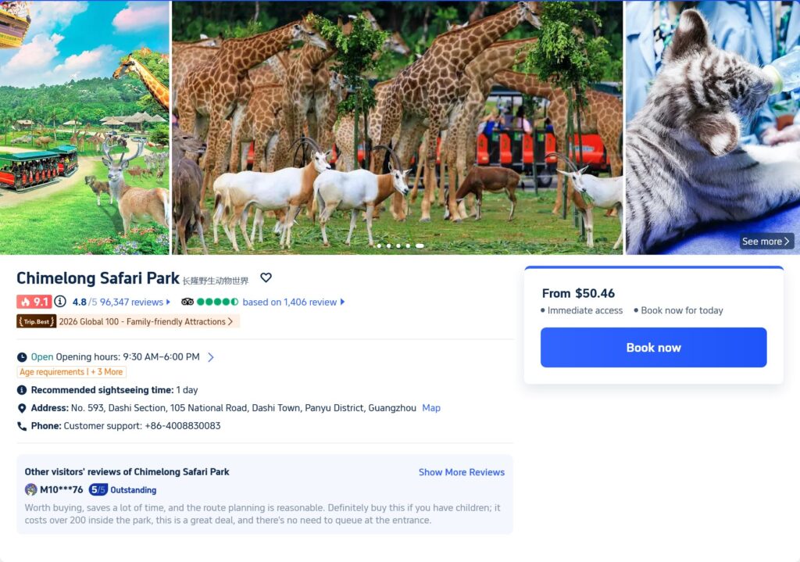Expand the 96,347 reviews arrow
Image resolution: width=800 pixels, height=562 pixels.
tap(168, 302)
